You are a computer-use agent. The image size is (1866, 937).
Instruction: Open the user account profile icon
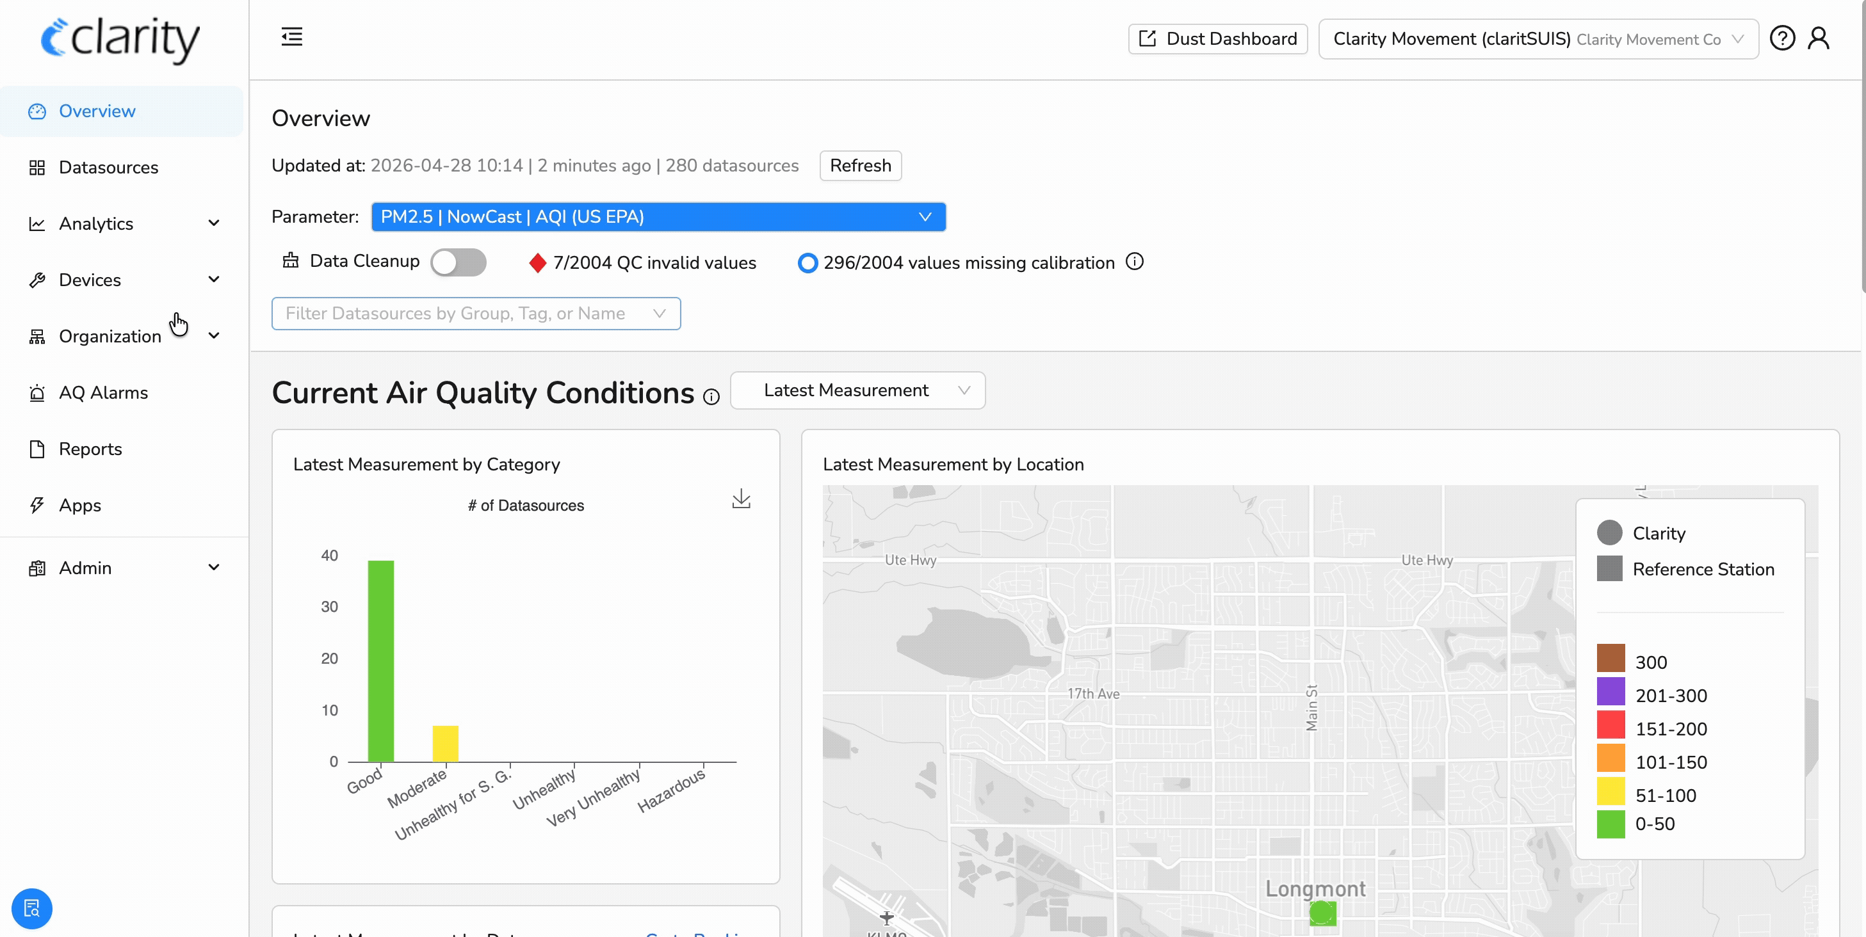1818,38
